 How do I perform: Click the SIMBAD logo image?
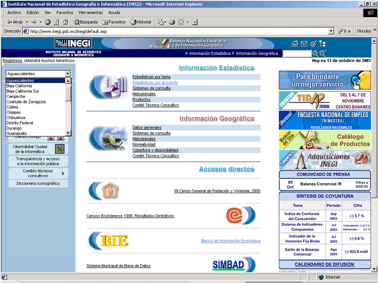pos(228,265)
